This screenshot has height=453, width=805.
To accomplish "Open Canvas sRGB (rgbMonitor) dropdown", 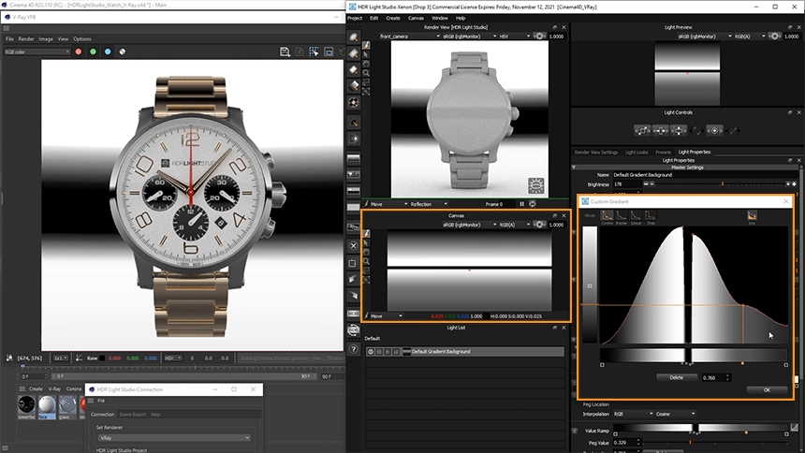I will [x=470, y=225].
